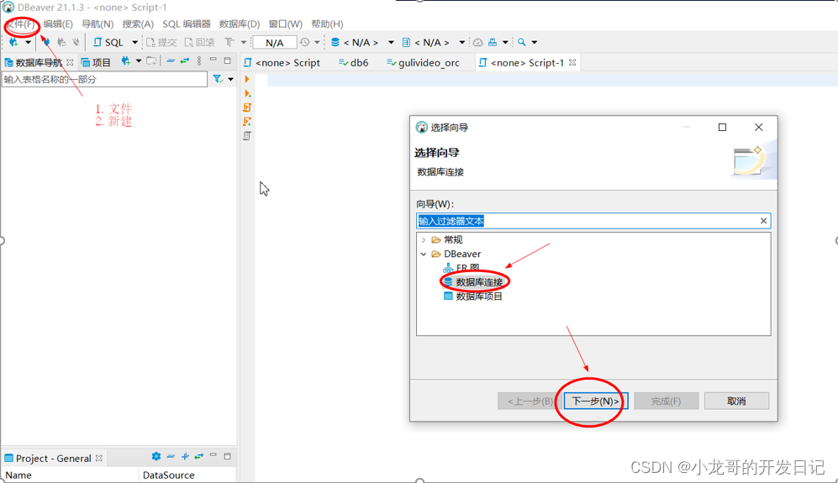The image size is (838, 483).
Task: Open the transaction mode dropdown arrow
Action: 244,42
